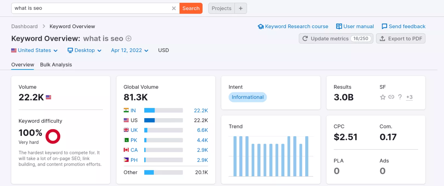Add keyword using plus circle beside title
This screenshot has width=444, height=186.
click(x=129, y=39)
